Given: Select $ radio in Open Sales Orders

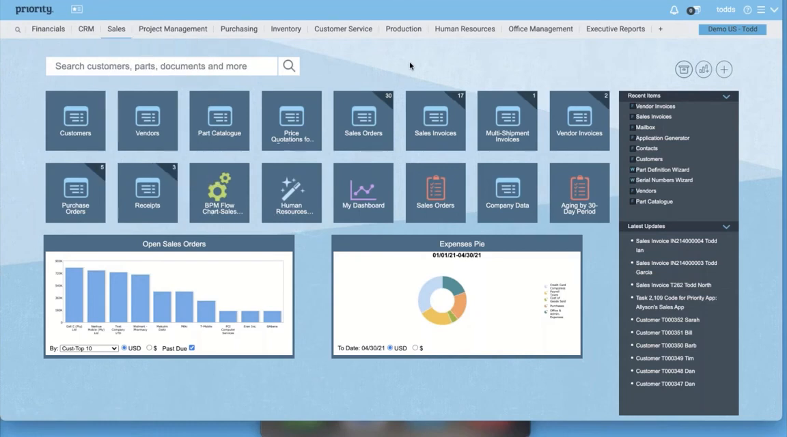Looking at the screenshot, I should point(149,348).
